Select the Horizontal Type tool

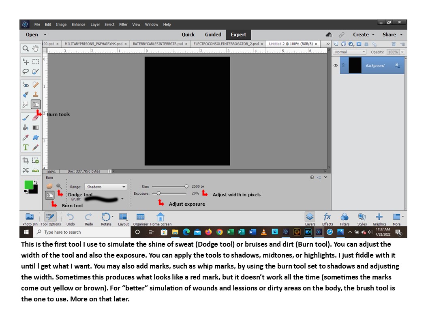click(26, 147)
